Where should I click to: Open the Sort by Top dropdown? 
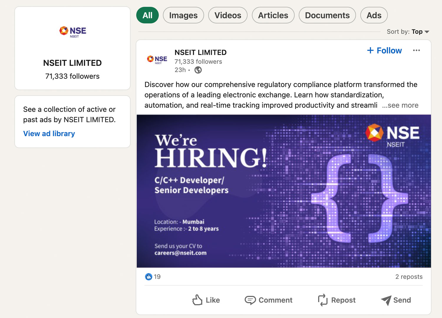[408, 32]
